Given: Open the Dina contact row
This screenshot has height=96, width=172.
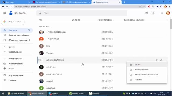Looking at the screenshot, I should 103,46.
